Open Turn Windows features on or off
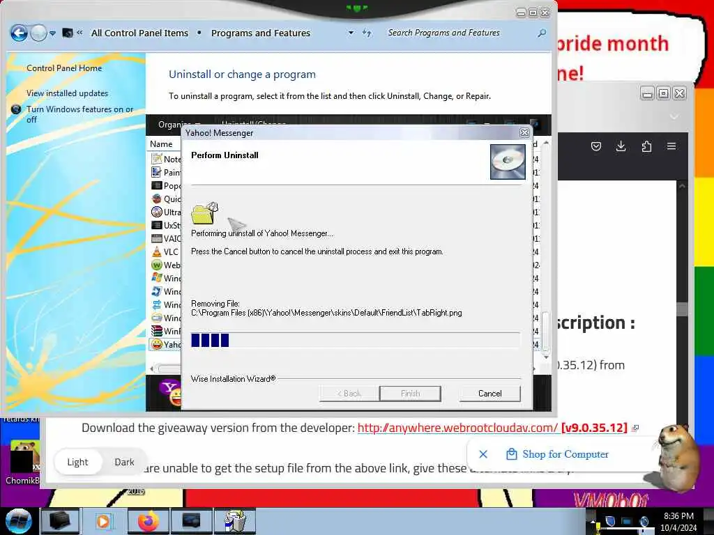Image resolution: width=714 pixels, height=535 pixels. tap(79, 114)
